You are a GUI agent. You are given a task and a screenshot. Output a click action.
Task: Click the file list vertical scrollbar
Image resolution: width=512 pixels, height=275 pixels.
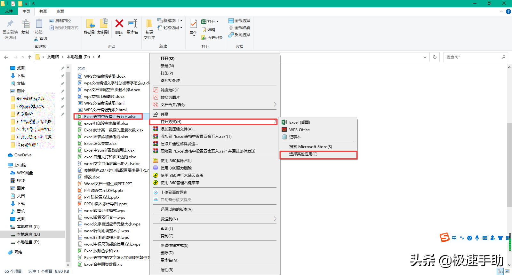509,165
